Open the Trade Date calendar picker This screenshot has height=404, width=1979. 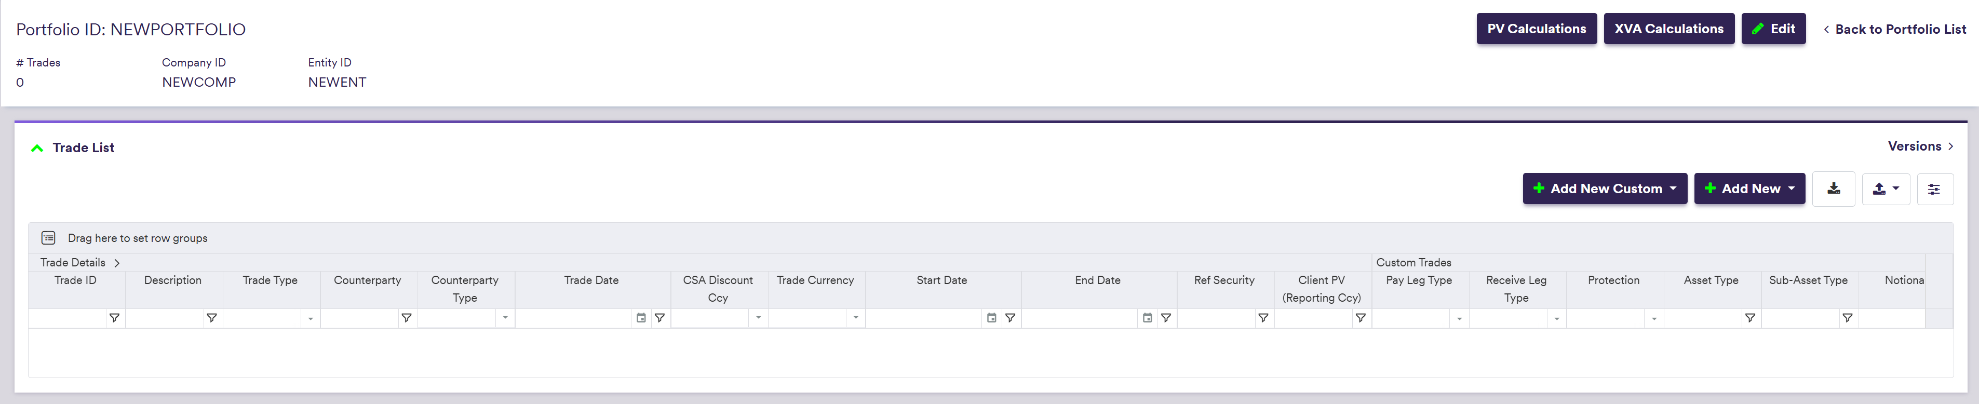coord(641,318)
